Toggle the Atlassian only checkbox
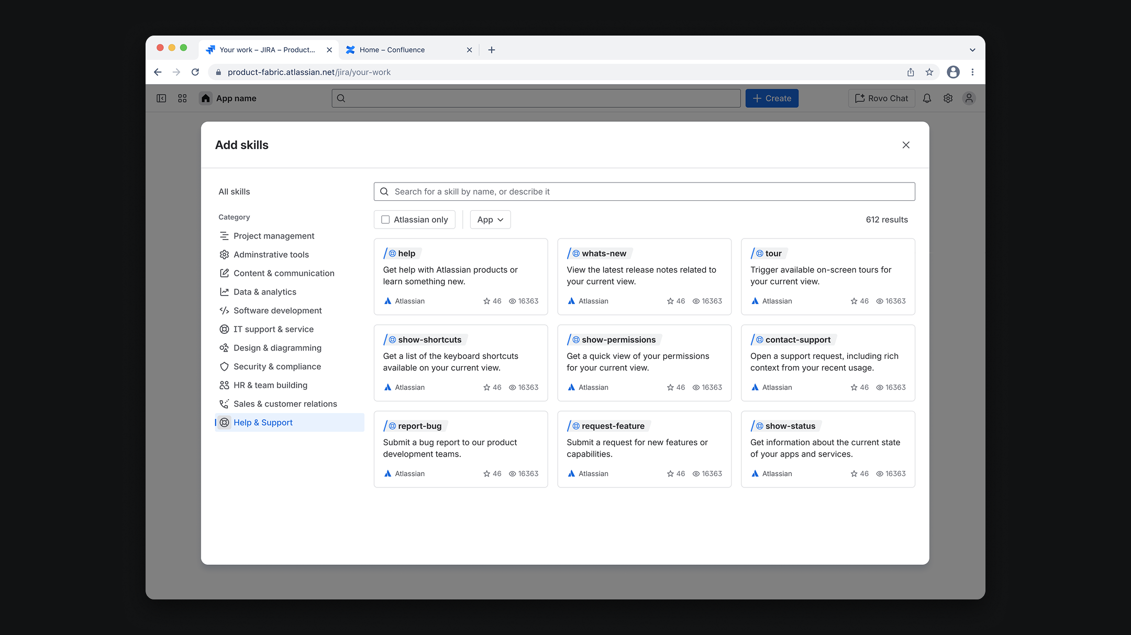This screenshot has height=635, width=1131. (x=385, y=220)
